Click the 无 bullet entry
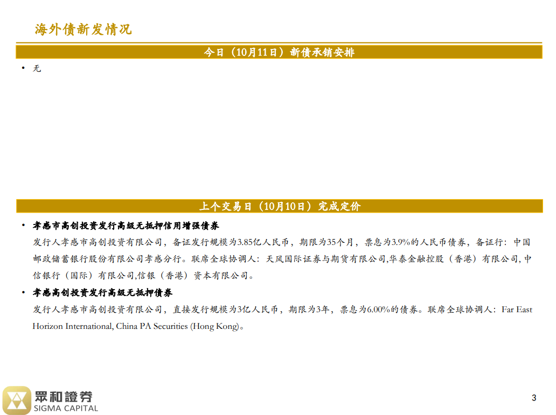Image resolution: width=556 pixels, height=415 pixels. point(37,68)
